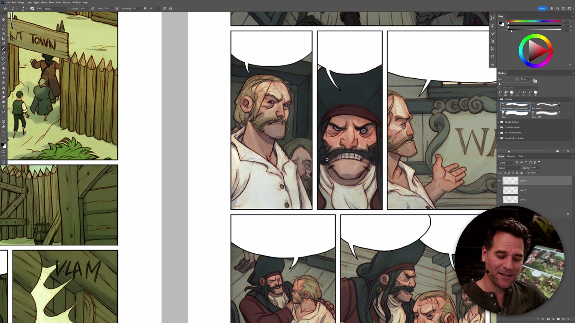Show Layer 2 visibility box
Screen dimensions: 575x323
point(499,199)
